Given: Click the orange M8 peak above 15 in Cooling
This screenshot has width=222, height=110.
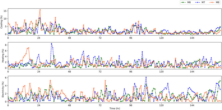Looking at the screenshot, I should pos(40,10).
